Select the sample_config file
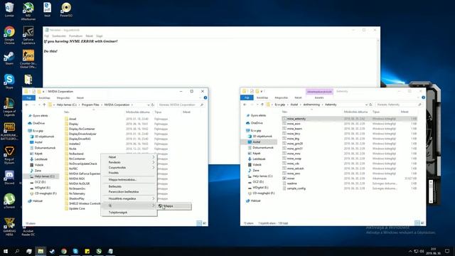 (x=296, y=188)
